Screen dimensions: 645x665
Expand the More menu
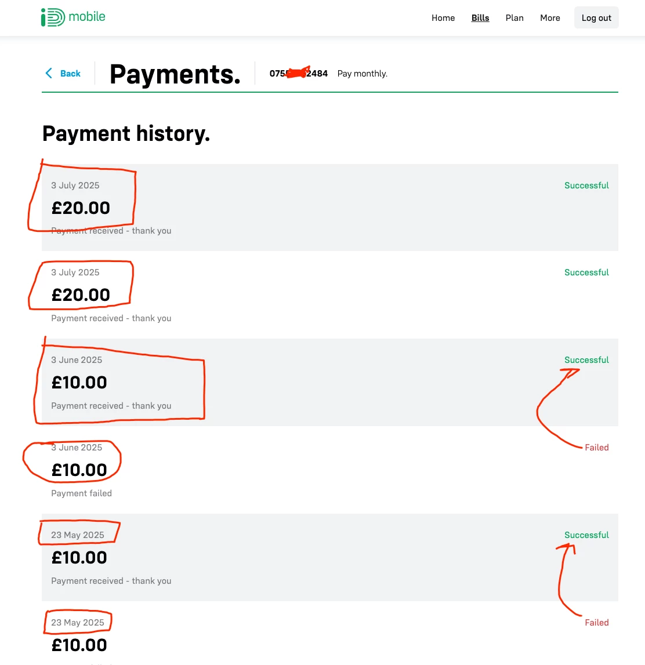550,18
